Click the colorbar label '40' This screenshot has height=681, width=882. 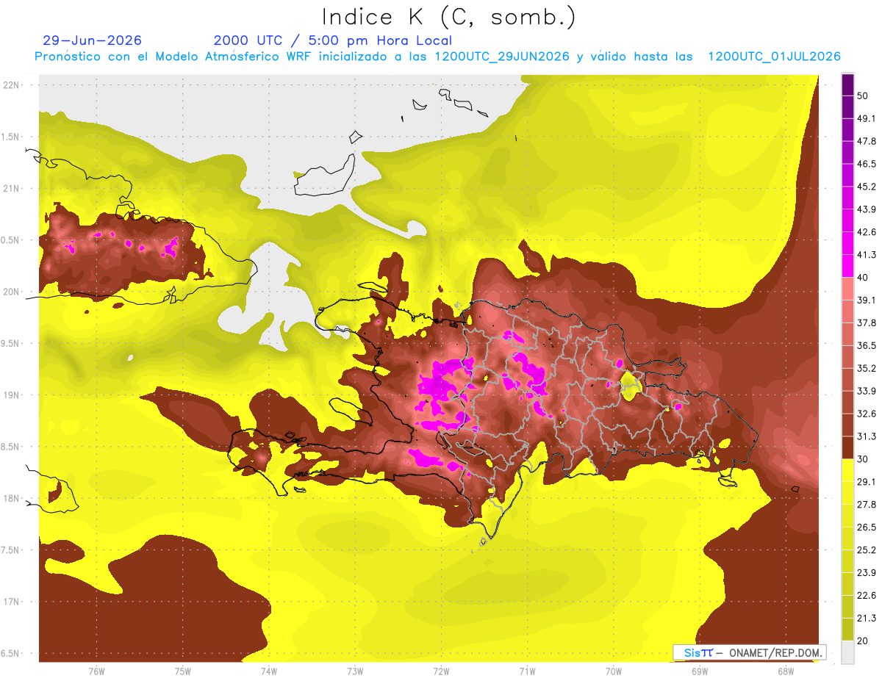[x=863, y=278]
